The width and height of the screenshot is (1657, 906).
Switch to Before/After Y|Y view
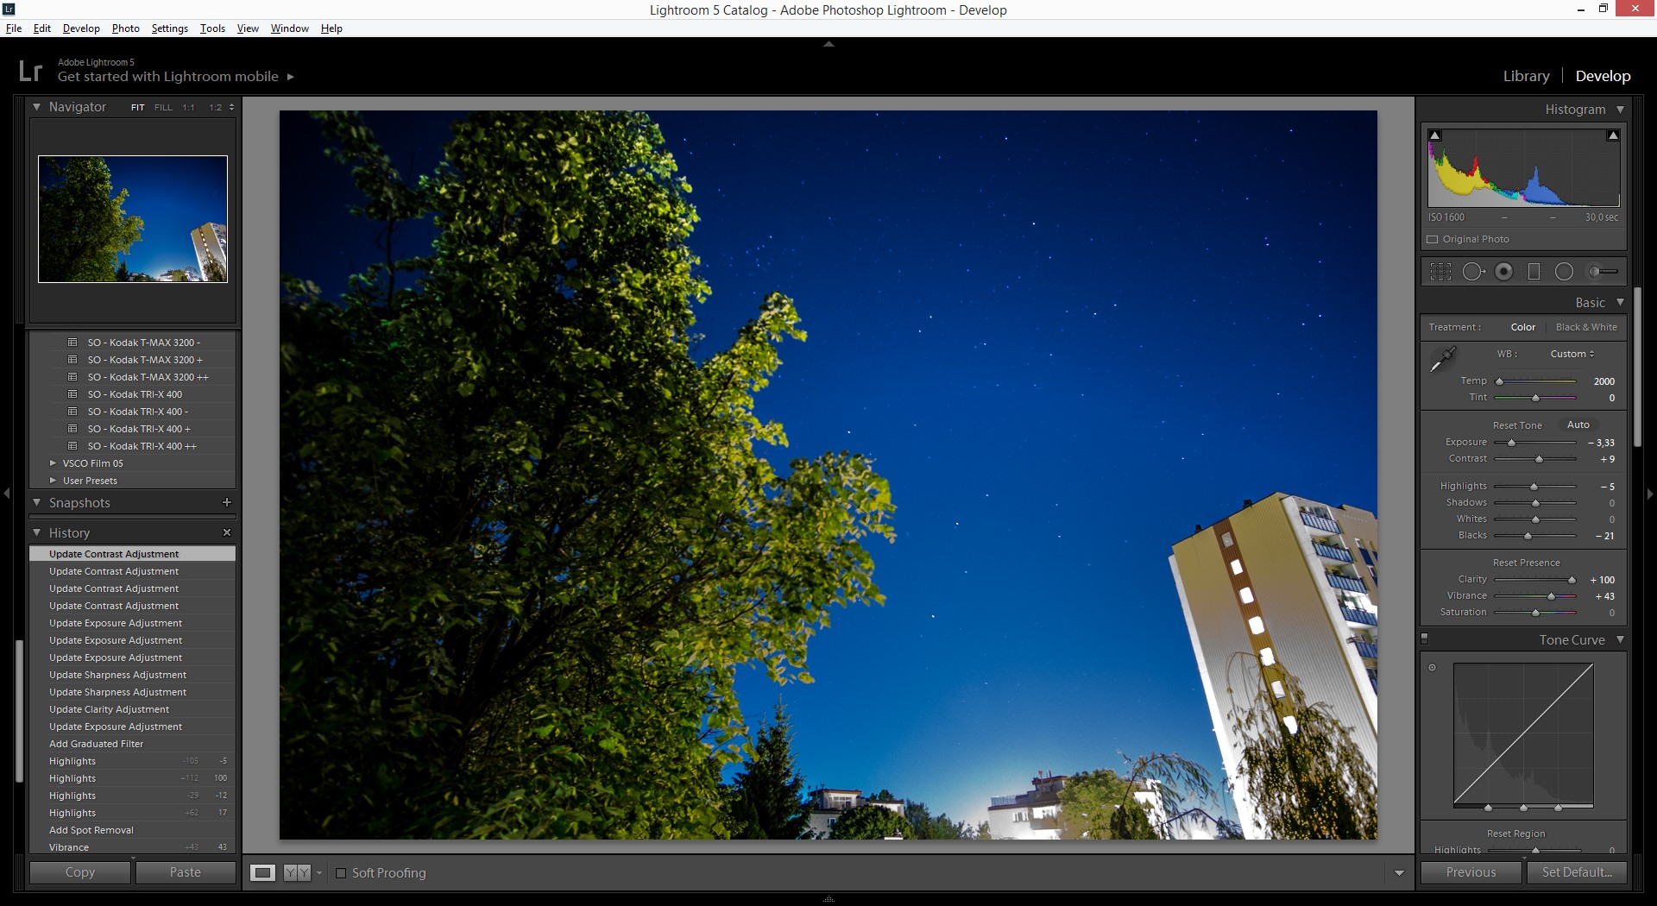pos(296,873)
